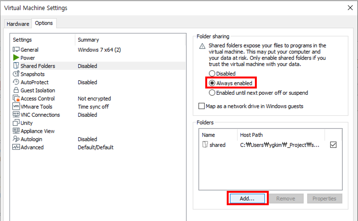
Task: Uncheck the shared folder enabled checkbox
Action: point(333,144)
